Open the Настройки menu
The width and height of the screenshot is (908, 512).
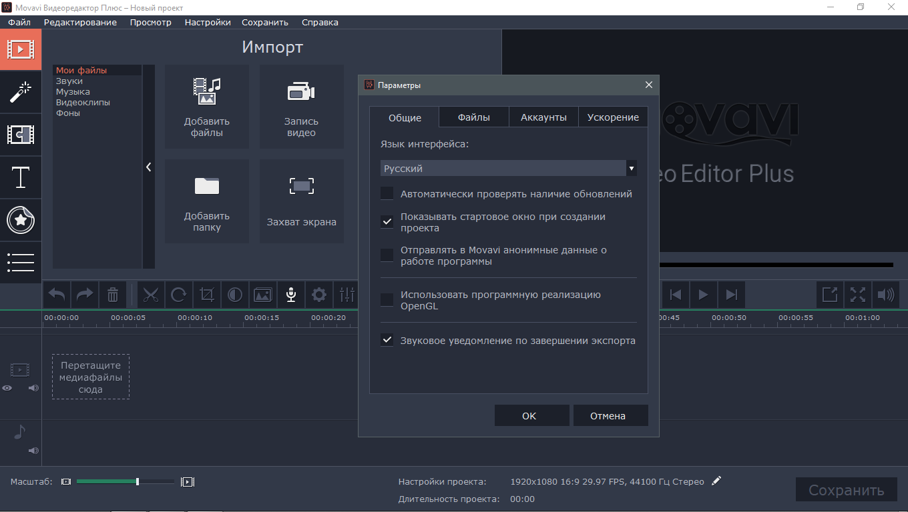tap(208, 22)
